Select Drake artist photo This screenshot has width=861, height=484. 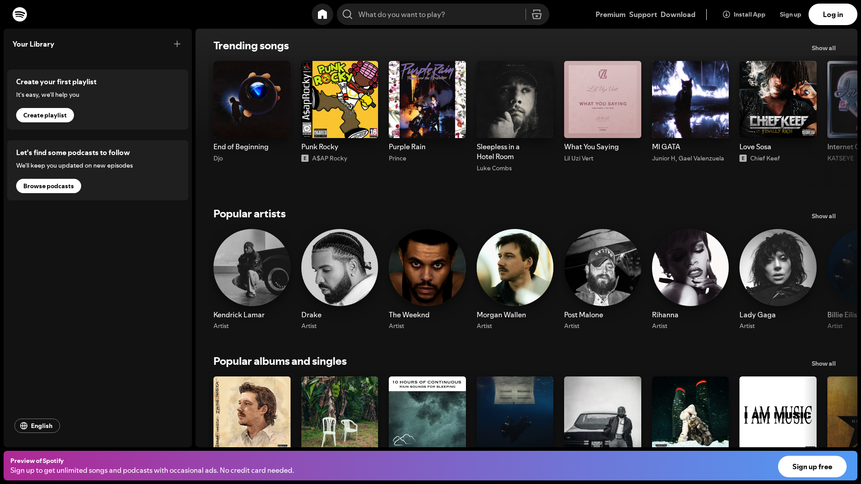click(x=339, y=268)
